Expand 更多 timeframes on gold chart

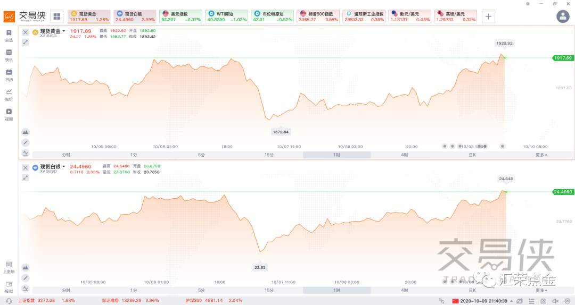point(541,155)
